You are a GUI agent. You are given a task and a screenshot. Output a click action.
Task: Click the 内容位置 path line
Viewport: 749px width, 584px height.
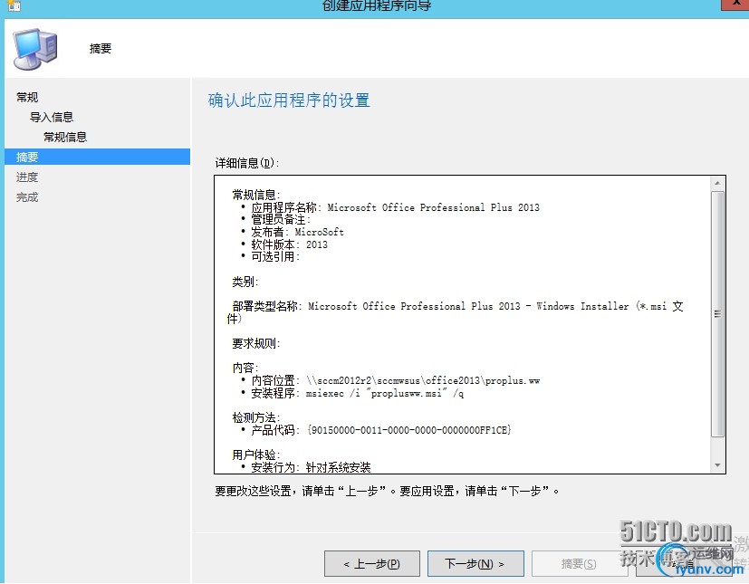(x=396, y=380)
